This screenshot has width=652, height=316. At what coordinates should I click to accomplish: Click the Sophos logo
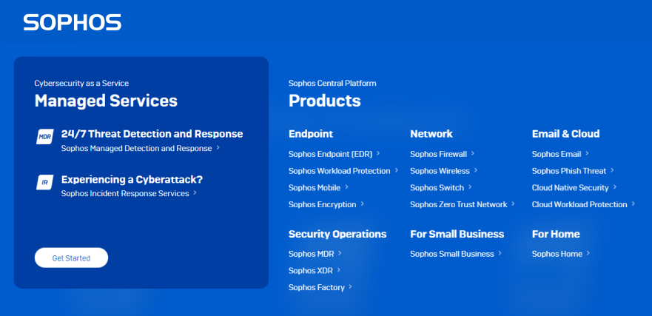(73, 22)
